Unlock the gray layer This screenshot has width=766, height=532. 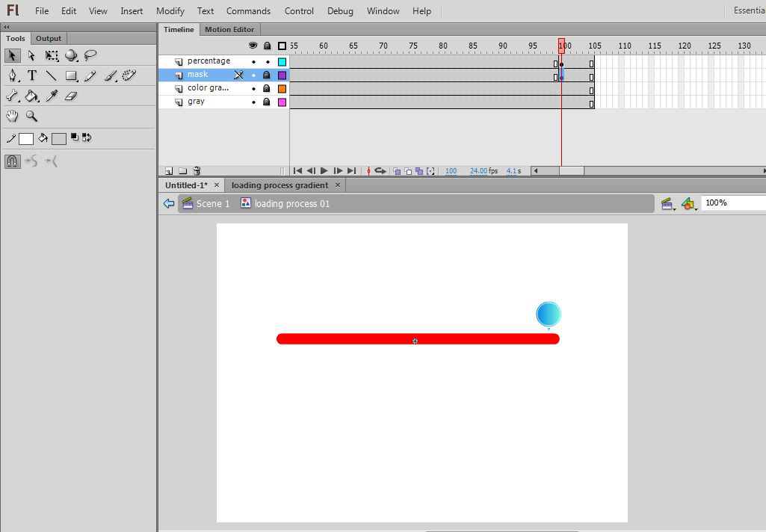pyautogui.click(x=267, y=102)
